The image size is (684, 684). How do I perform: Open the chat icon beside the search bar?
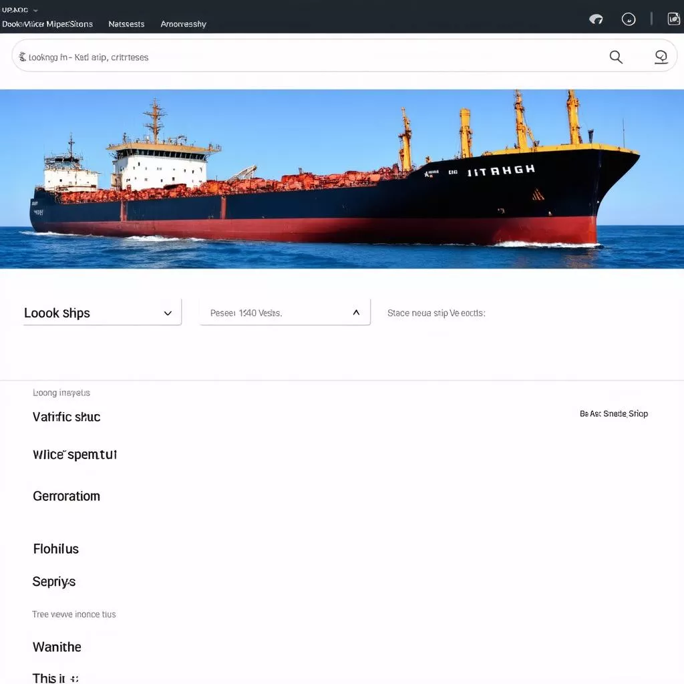click(661, 57)
